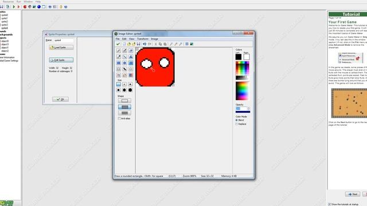Select the Eraser tool
The height and width of the screenshot is (206, 367).
click(x=131, y=51)
